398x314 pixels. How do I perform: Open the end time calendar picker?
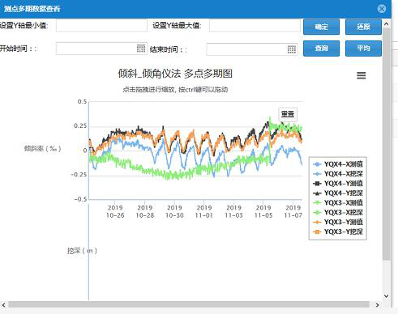click(291, 49)
